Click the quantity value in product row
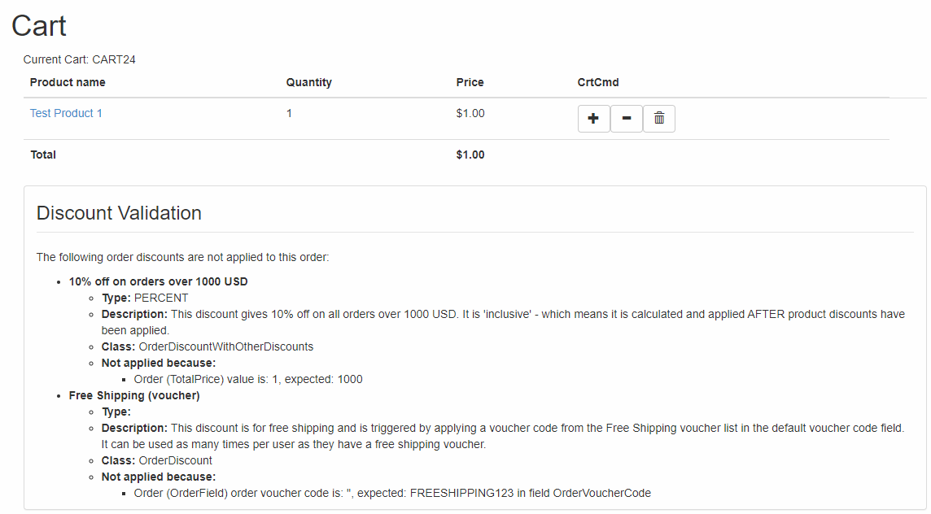This screenshot has width=931, height=514. [289, 113]
